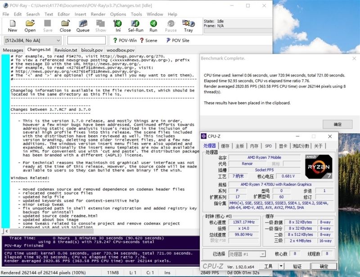The width and height of the screenshot is (360, 277).
Task: Close the Benchmark Complete dialog with X
Action: [x=354, y=59]
